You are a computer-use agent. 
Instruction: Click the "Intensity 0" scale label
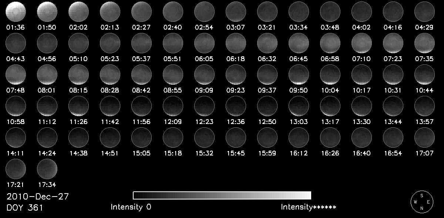(x=131, y=207)
